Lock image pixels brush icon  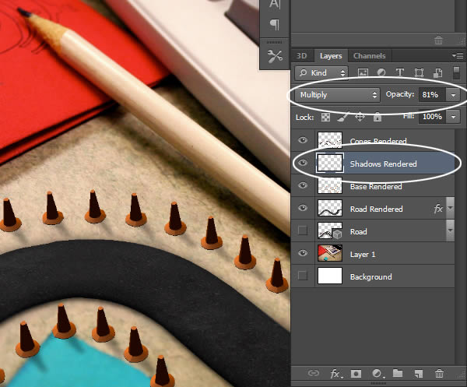click(342, 117)
